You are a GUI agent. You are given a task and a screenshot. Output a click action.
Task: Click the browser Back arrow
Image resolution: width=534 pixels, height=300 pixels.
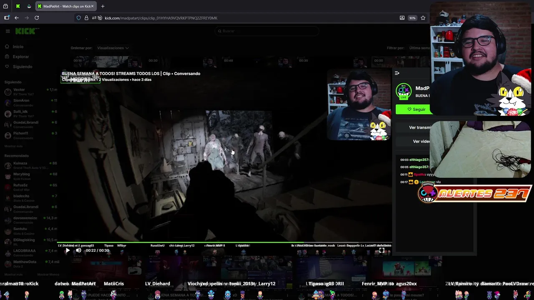pyautogui.click(x=17, y=18)
